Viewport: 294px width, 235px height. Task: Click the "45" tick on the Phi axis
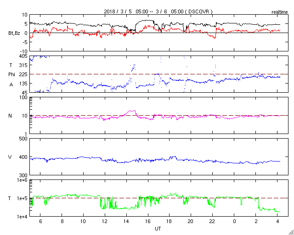25,93
